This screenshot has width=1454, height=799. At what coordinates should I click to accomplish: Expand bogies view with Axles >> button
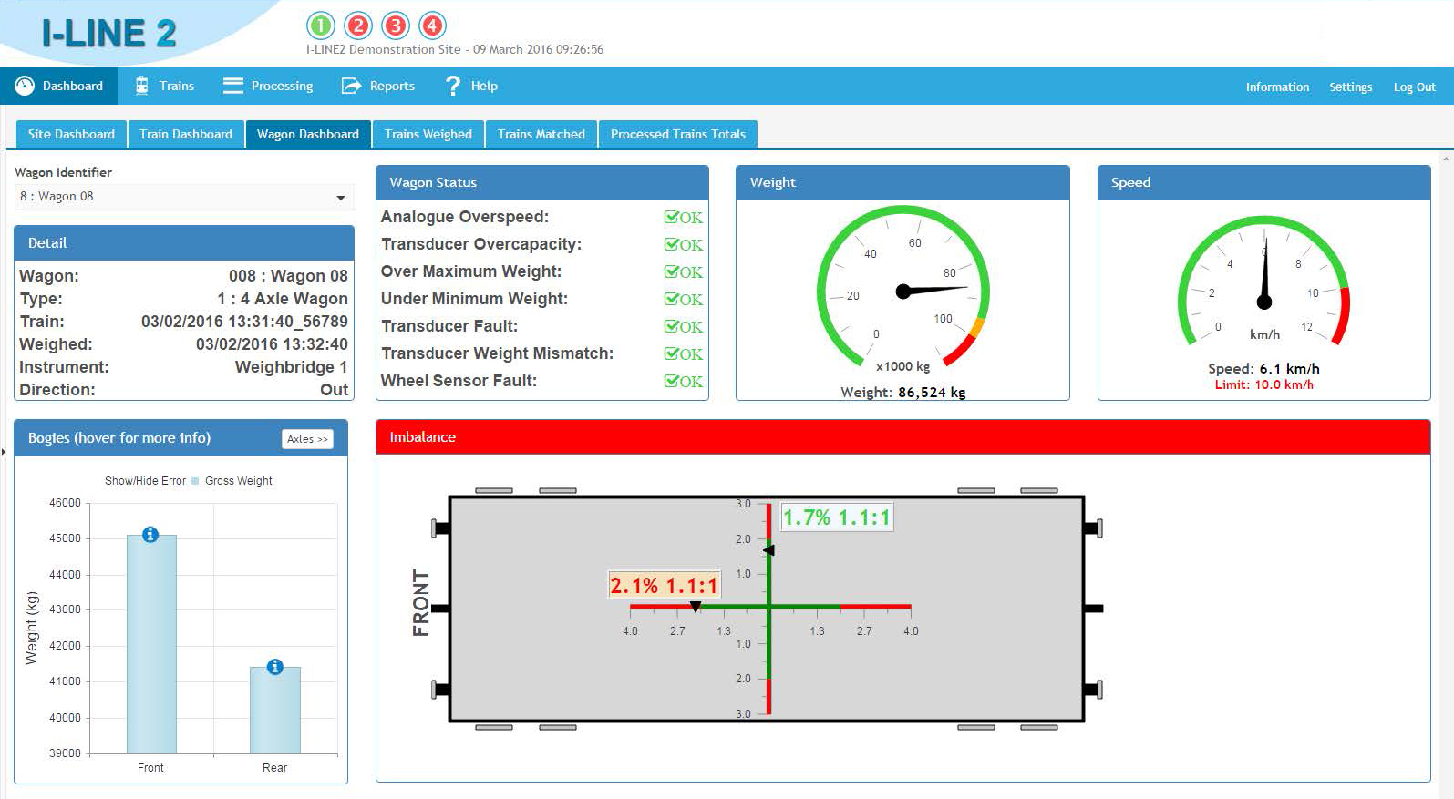point(307,439)
